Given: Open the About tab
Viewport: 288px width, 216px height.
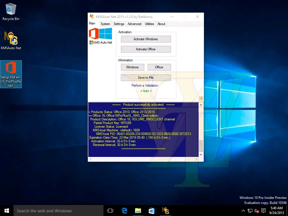Looking at the screenshot, I should pyautogui.click(x=161, y=24).
